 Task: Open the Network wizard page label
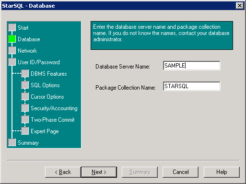click(27, 51)
